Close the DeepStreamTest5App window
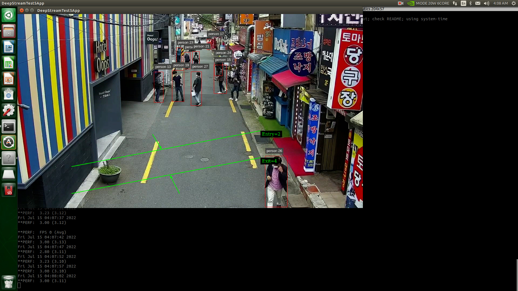The width and height of the screenshot is (518, 291). 22,11
